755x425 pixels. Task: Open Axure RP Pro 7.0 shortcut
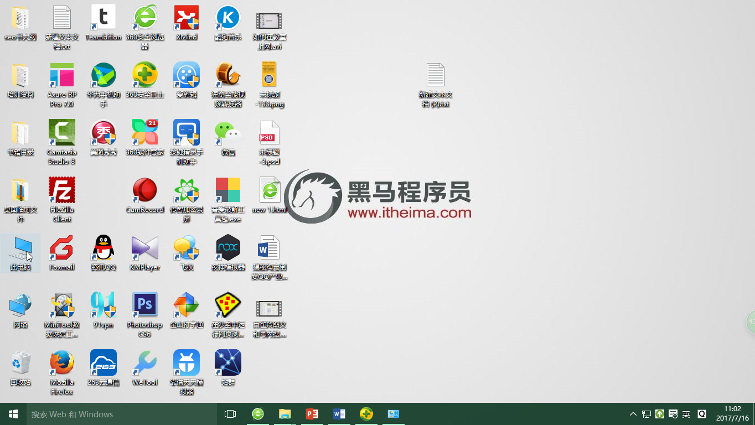[62, 85]
